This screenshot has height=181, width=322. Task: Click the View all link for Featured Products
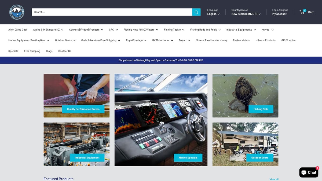tap(274, 179)
